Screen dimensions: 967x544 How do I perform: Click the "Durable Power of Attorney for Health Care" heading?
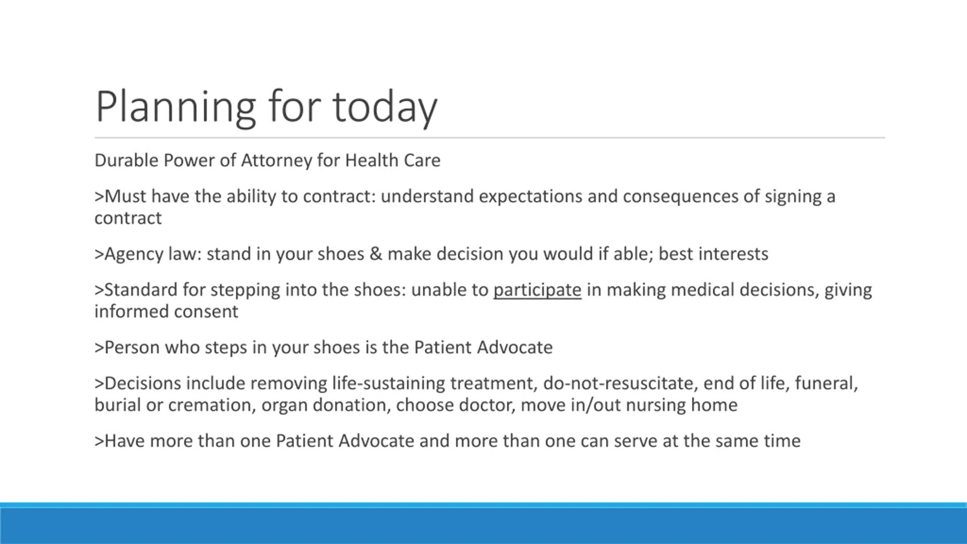pyautogui.click(x=267, y=161)
